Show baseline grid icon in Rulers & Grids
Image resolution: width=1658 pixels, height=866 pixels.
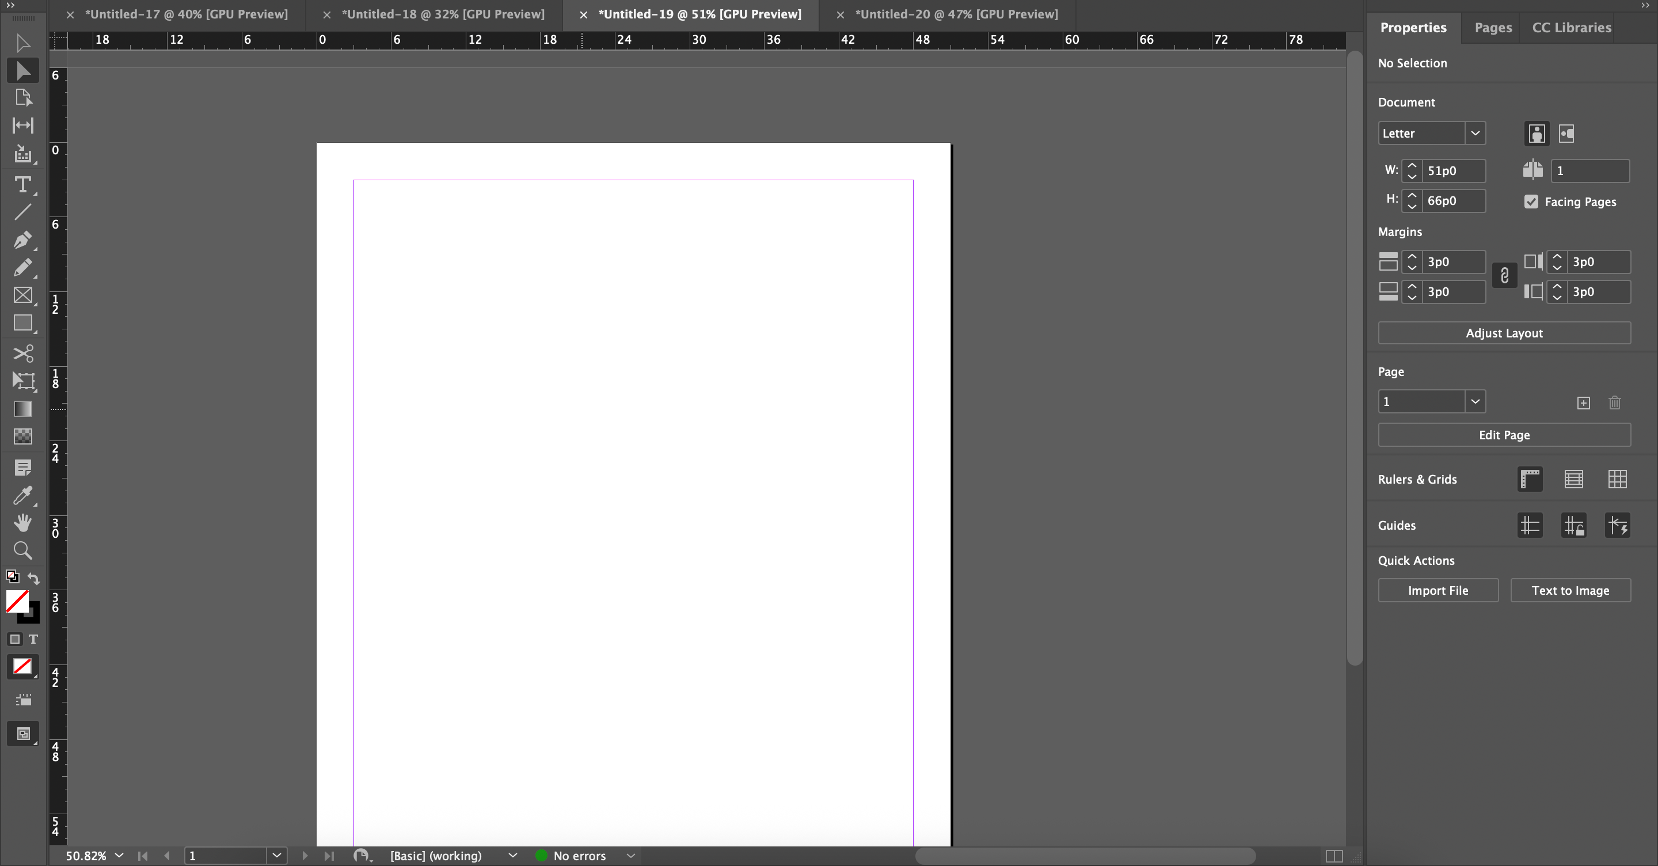point(1574,479)
